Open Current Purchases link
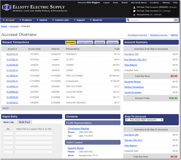The image size is (181, 160). tap(133, 93)
